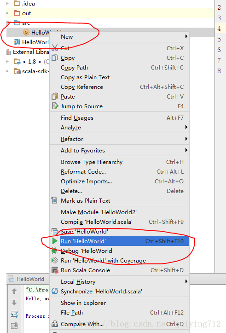Click the HelloWorld2 module file icon
The height and width of the screenshot is (333, 226).
(x=17, y=42)
